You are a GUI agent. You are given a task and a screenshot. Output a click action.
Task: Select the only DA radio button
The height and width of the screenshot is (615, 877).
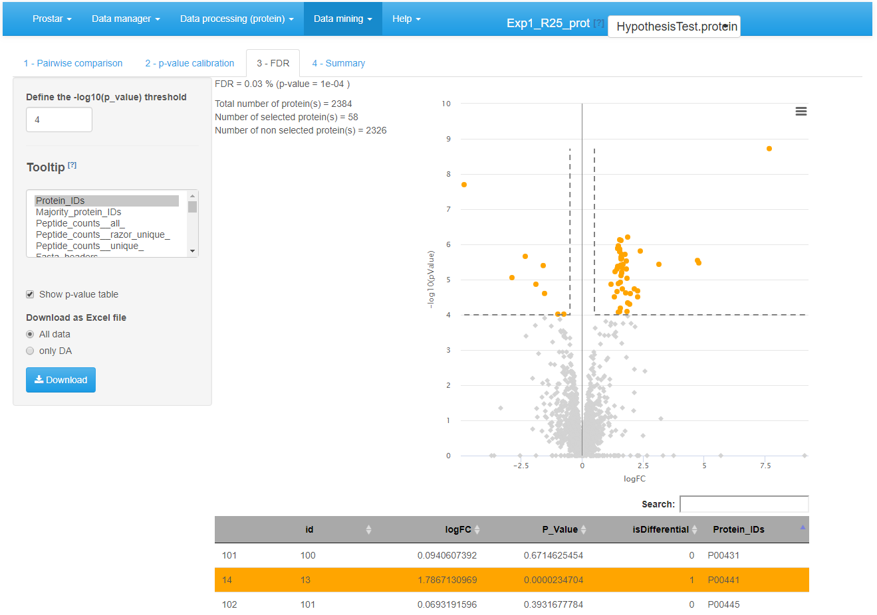(x=30, y=351)
